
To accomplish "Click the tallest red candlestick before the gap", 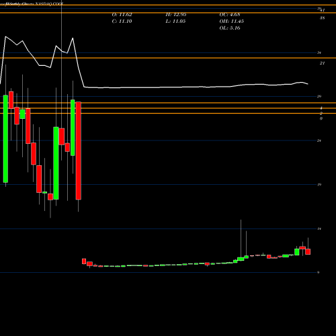I will 79,151.
